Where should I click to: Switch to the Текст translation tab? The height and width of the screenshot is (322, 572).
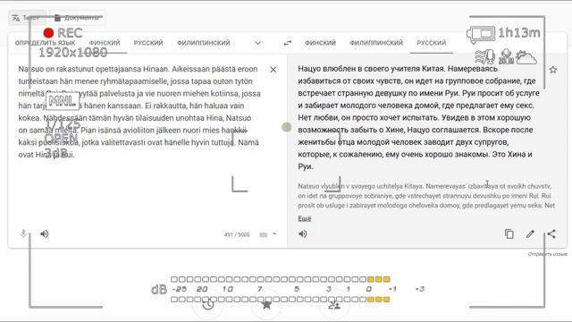(x=28, y=18)
